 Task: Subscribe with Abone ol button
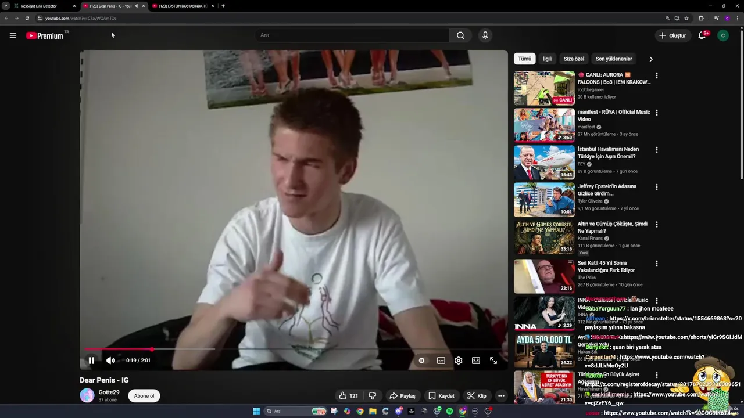[144, 396]
